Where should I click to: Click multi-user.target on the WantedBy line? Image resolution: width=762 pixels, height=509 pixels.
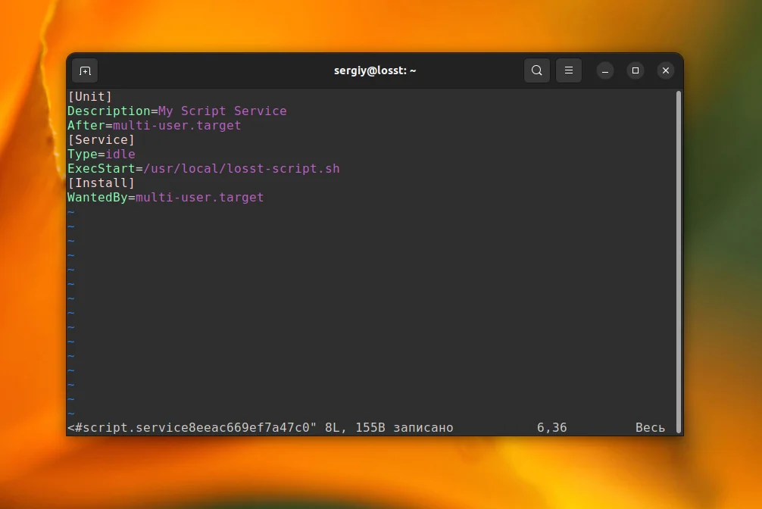(x=200, y=198)
